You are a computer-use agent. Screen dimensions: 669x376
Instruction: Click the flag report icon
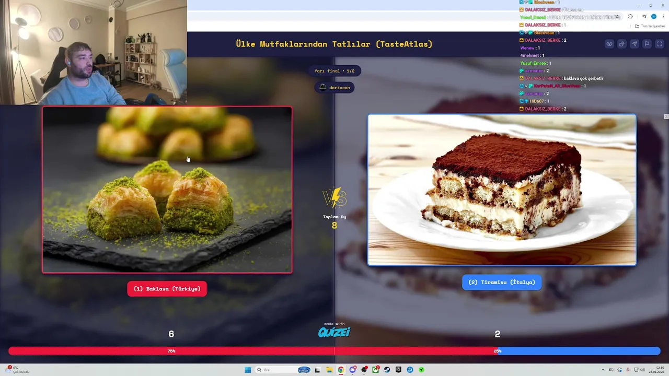click(647, 44)
